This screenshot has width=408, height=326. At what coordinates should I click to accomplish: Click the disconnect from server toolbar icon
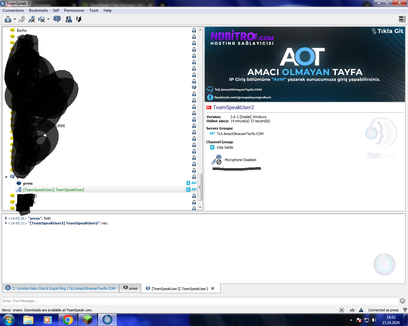8,19
